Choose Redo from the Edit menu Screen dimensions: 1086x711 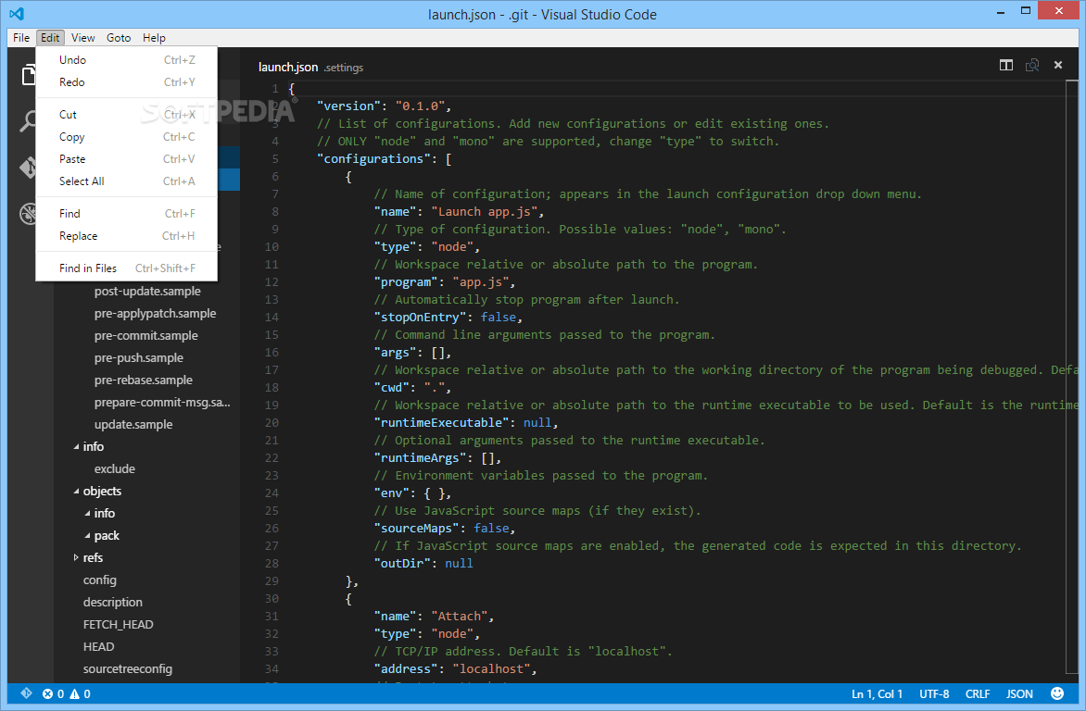tap(127, 82)
